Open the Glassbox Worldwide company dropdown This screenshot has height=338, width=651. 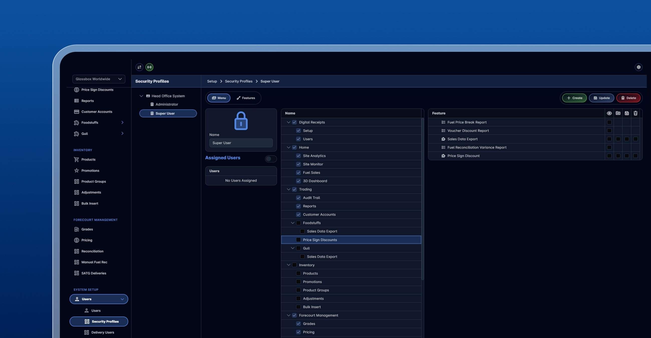point(99,79)
